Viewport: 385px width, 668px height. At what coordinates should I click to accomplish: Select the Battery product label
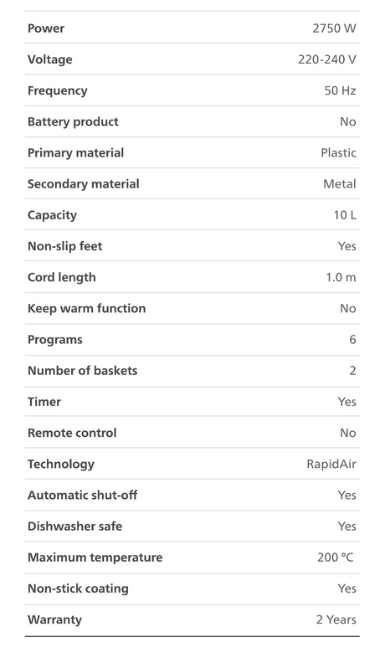pyautogui.click(x=74, y=122)
